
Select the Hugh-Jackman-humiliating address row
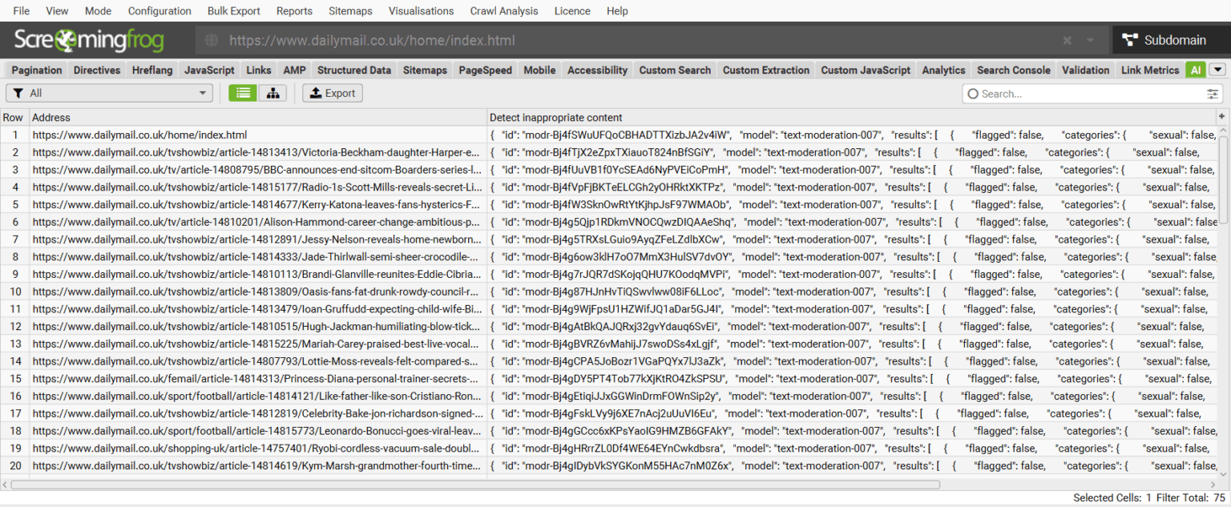(258, 327)
